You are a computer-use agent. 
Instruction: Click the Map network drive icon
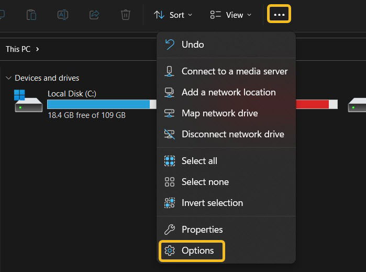(170, 113)
